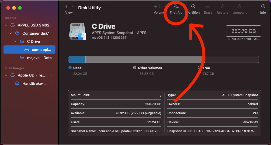
Task: Expand the View dropdown chevron
Action: tap(73, 7)
